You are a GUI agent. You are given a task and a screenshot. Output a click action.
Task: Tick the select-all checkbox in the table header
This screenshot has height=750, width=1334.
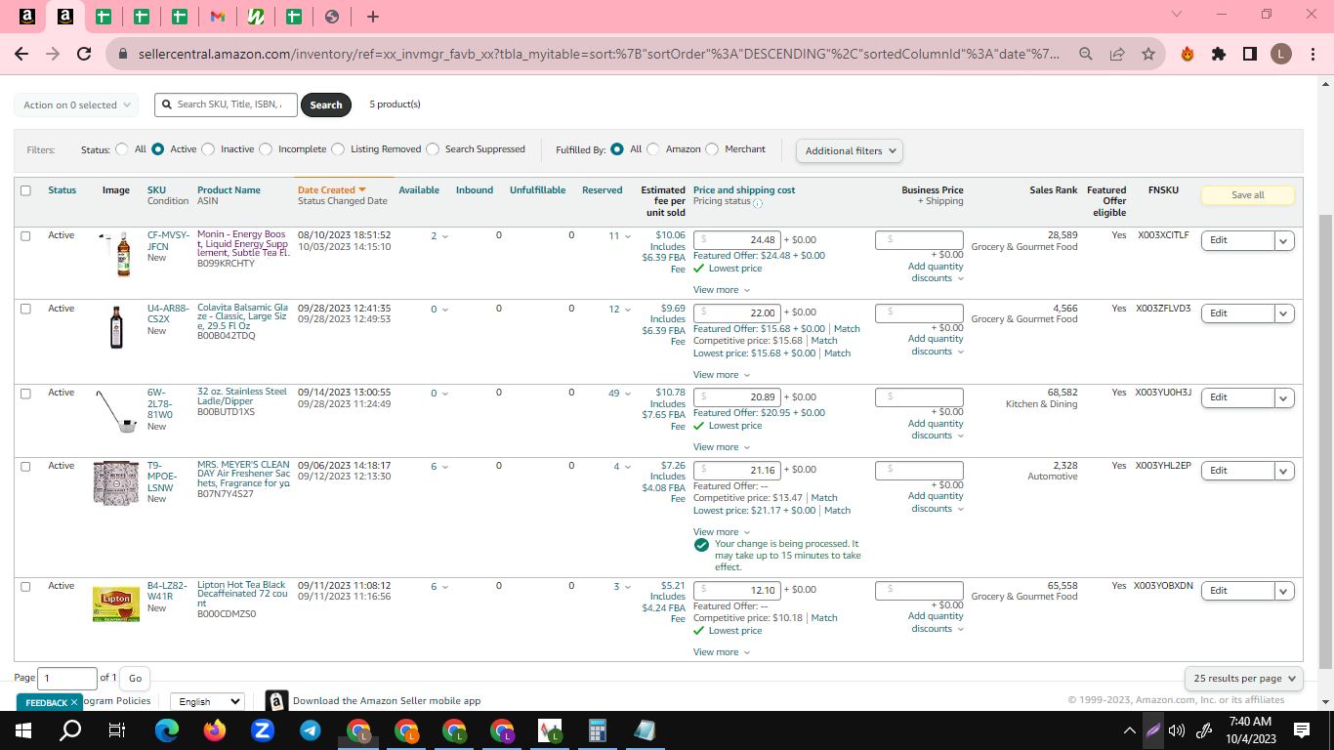(25, 190)
